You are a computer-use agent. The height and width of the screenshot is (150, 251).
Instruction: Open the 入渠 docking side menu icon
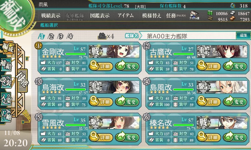(x=6, y=99)
